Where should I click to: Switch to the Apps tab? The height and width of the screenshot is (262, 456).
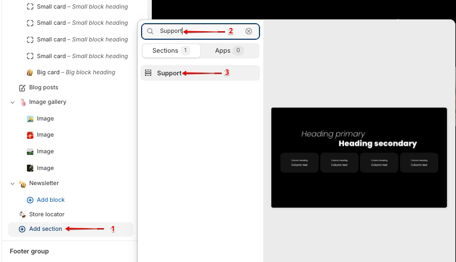(x=229, y=51)
